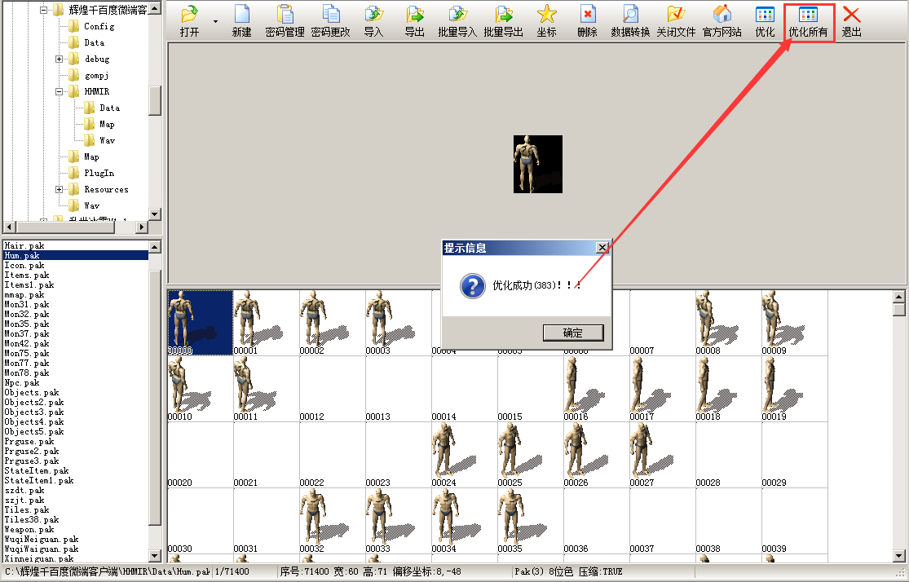
Task: Select sprite thumbnail 00009
Action: tap(795, 322)
